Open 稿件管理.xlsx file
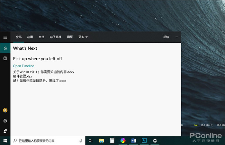Viewport: 225px width, 145px height. 22,76
